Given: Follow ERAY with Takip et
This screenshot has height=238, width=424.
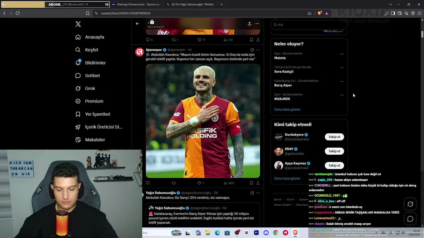Looking at the screenshot, I should pos(334,151).
